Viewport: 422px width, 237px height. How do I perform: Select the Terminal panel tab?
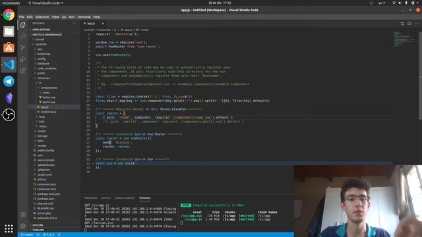click(x=145, y=198)
